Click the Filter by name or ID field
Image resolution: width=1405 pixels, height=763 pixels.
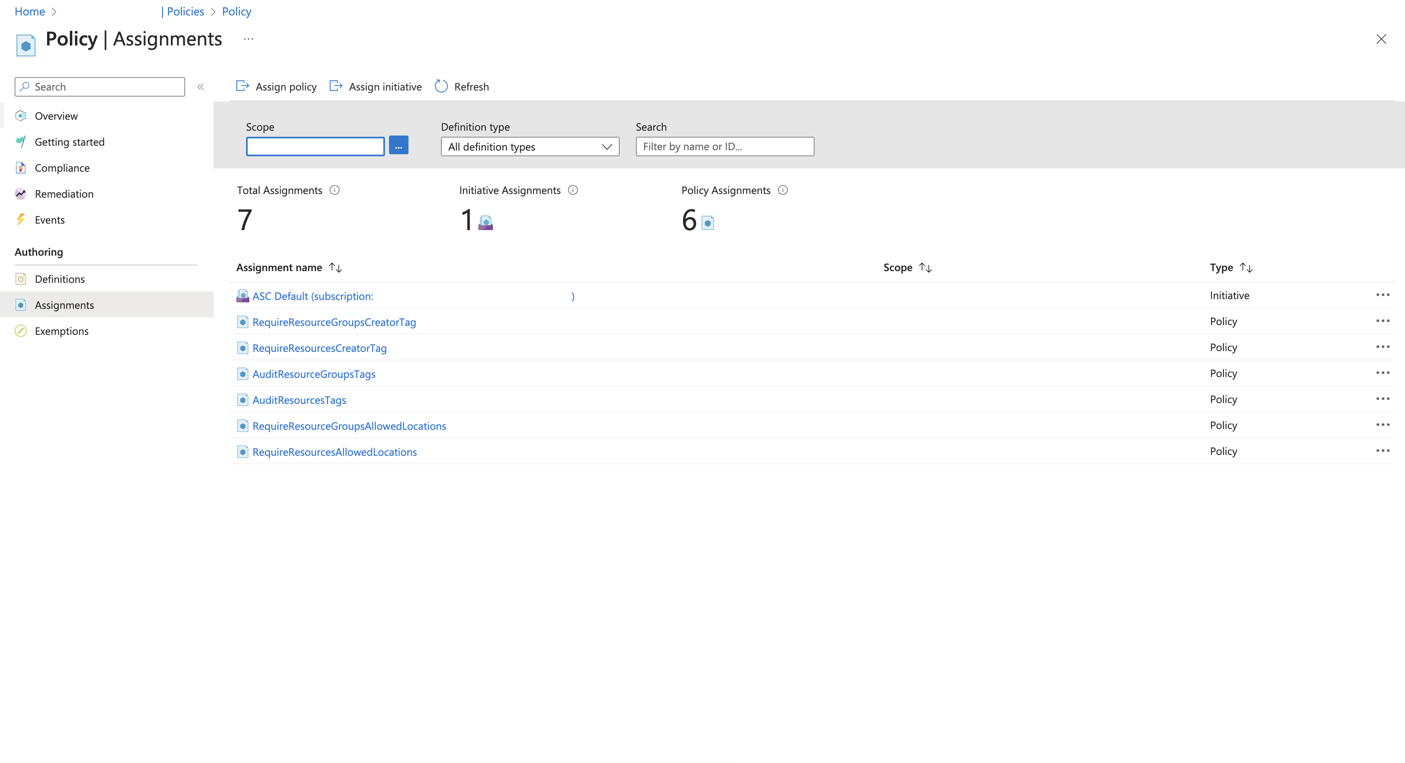point(725,147)
